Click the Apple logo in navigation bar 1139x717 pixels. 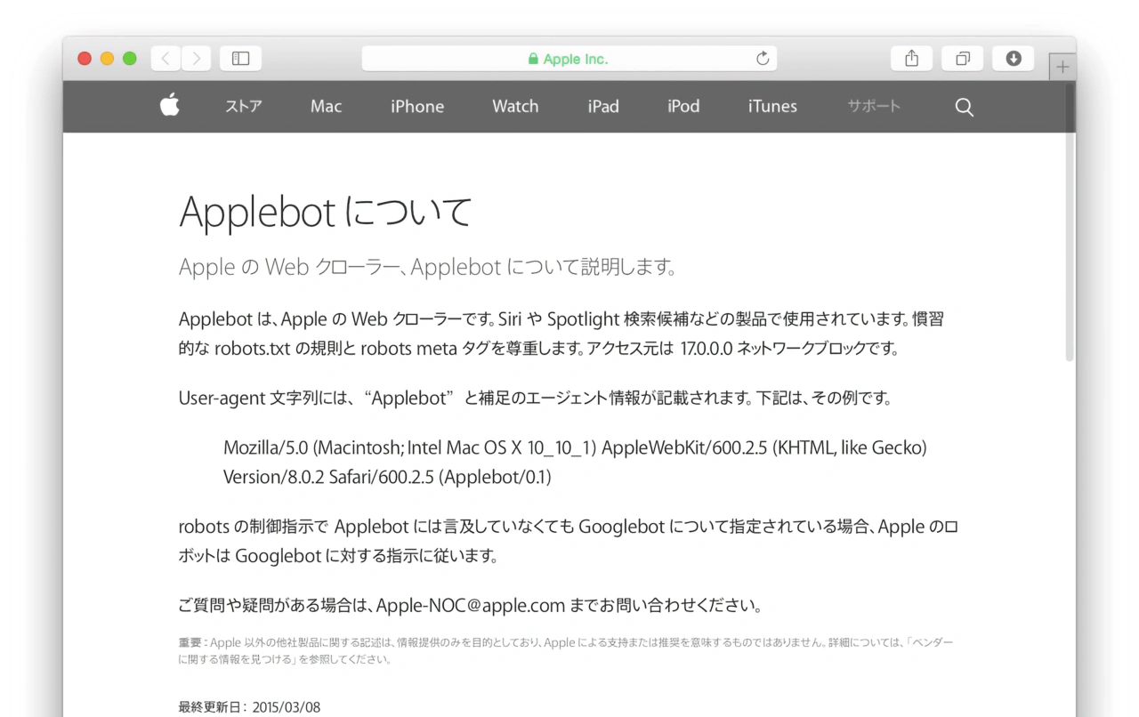pos(169,106)
